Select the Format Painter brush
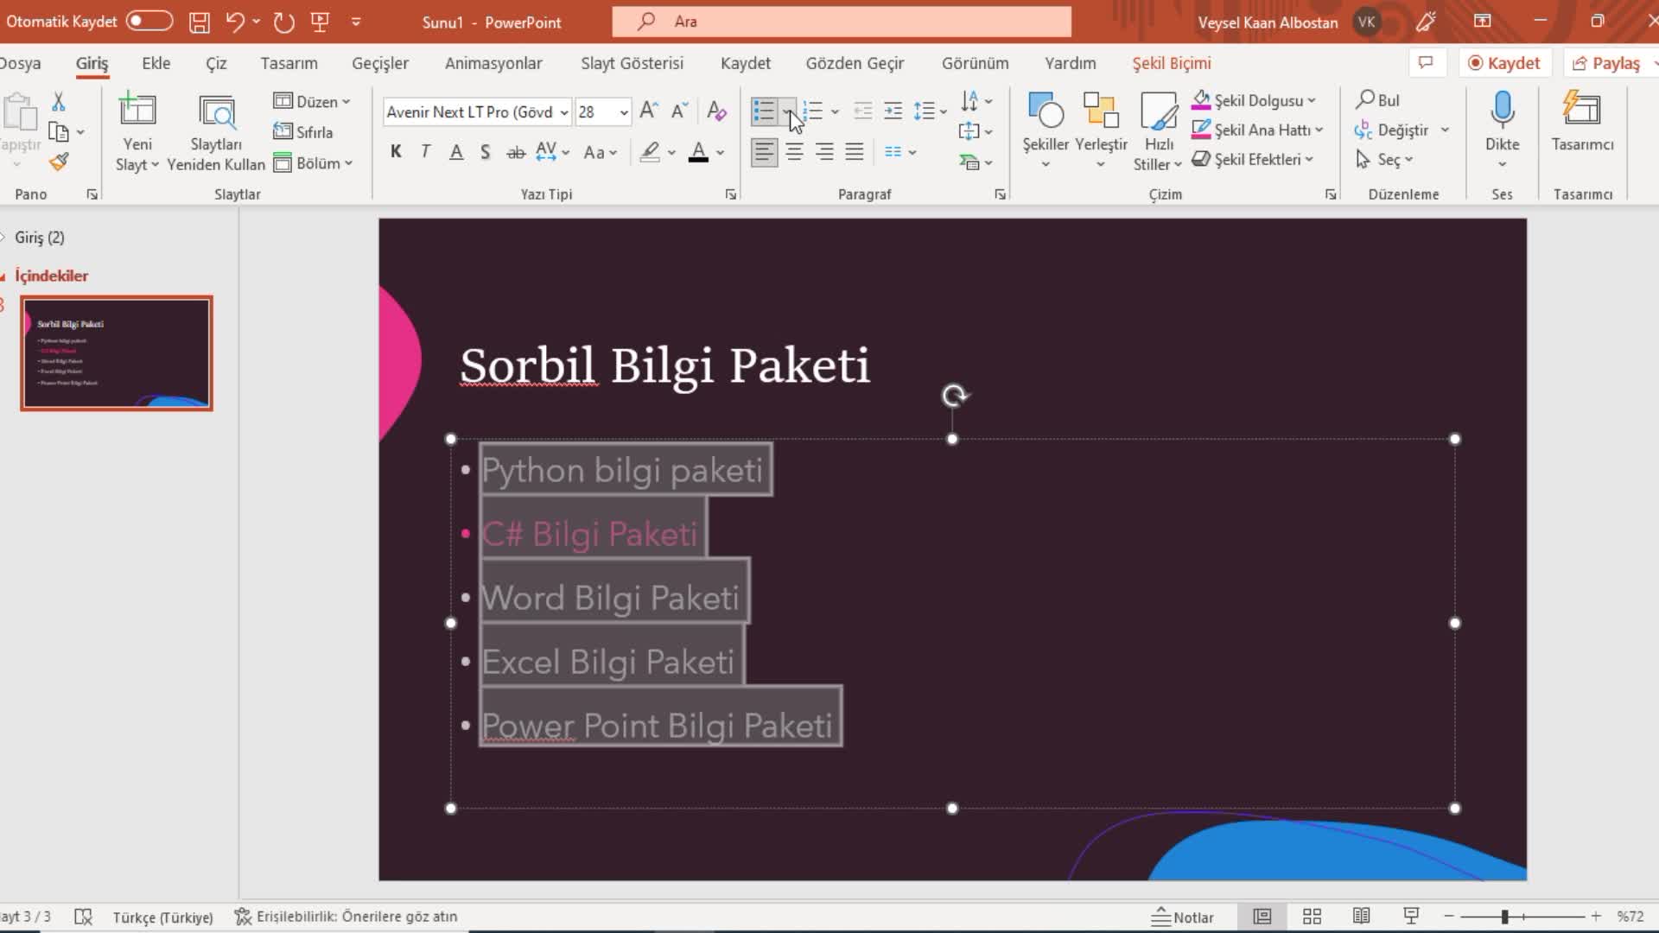This screenshot has height=933, width=1659. coord(59,162)
